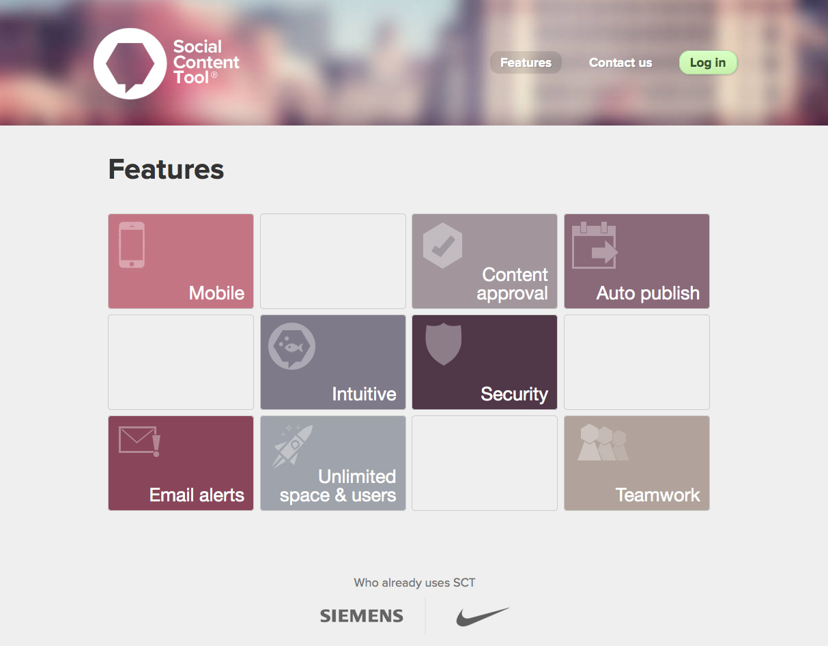Screen dimensions: 828x646
Task: Click the Nike swoosh logo
Action: pyautogui.click(x=483, y=616)
